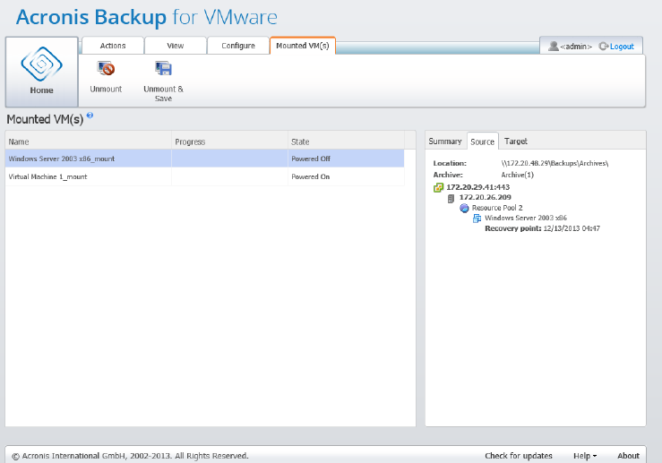Select the Resource Pool 2 icon
Viewport: 662px width, 463px height.
[464, 208]
